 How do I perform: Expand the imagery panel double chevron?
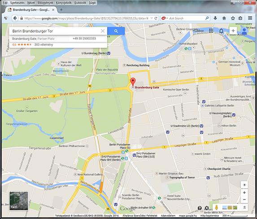[x=244, y=207]
